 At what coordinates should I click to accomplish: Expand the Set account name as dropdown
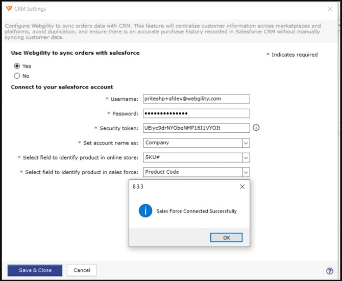coord(246,143)
